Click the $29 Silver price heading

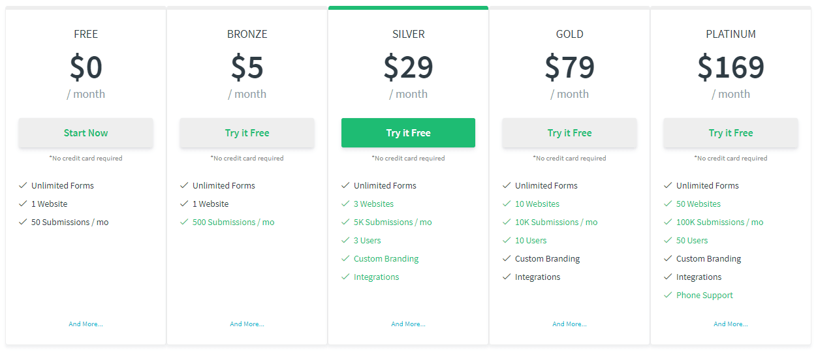(x=408, y=67)
